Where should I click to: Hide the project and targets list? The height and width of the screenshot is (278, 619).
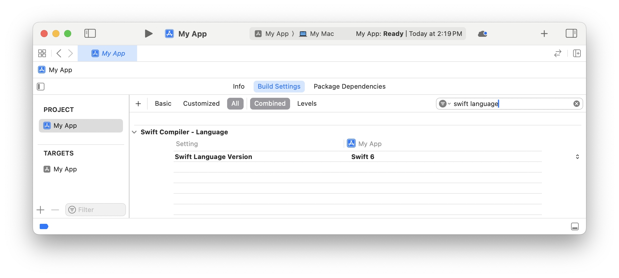point(41,87)
